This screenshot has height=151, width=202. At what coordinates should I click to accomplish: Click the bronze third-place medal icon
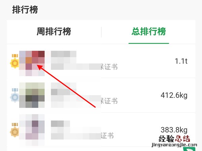pos(14,130)
